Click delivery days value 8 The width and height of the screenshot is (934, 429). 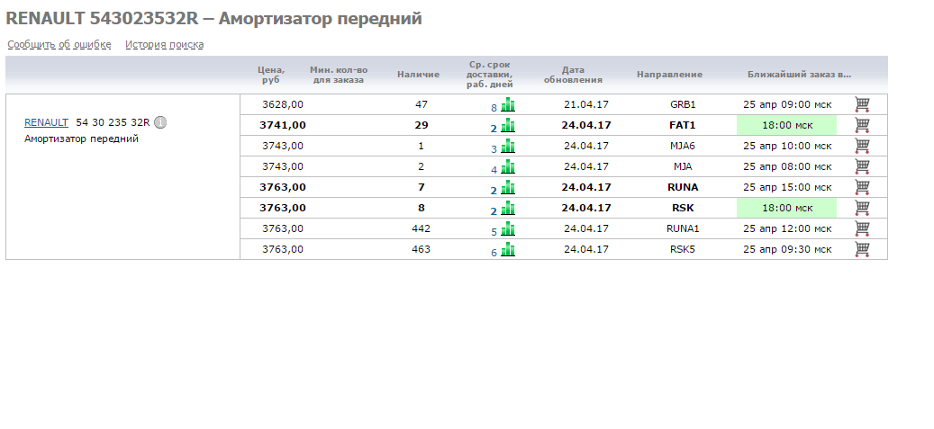point(494,108)
